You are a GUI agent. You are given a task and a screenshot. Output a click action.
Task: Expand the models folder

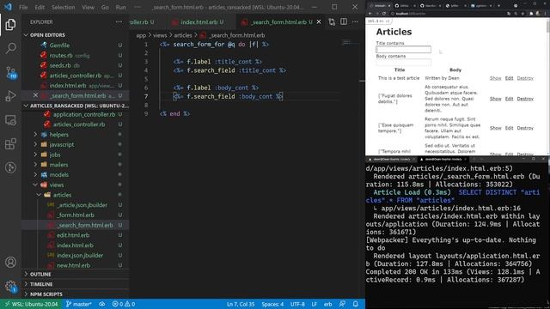coord(59,175)
